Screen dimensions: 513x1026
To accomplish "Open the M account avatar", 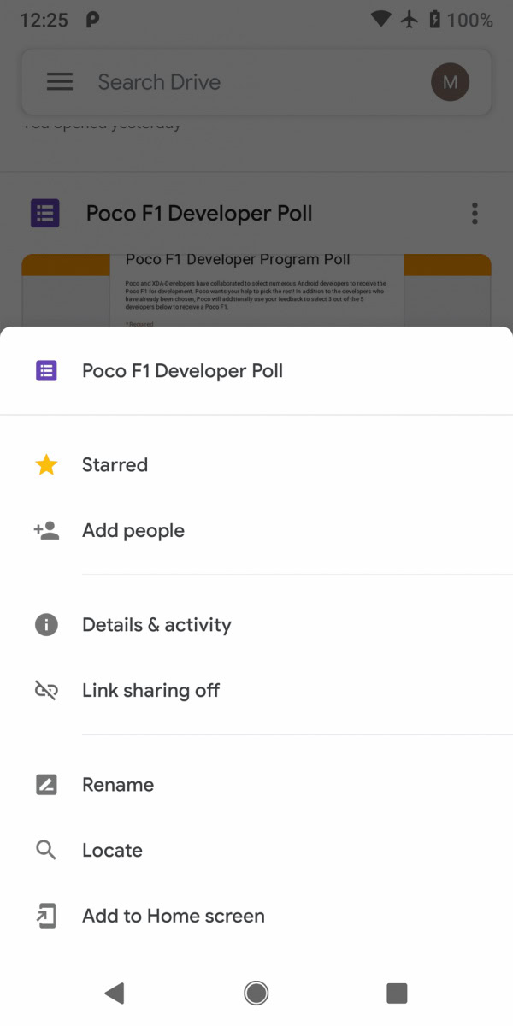I will (450, 82).
